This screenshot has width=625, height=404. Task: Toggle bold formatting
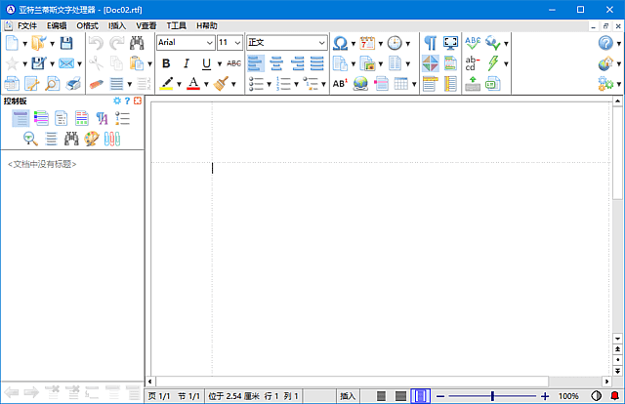(x=166, y=63)
